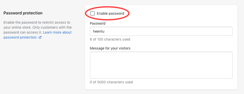Click the 'password protection.' link text on second line
Image resolution: width=244 pixels, height=94 pixels.
click(x=20, y=37)
